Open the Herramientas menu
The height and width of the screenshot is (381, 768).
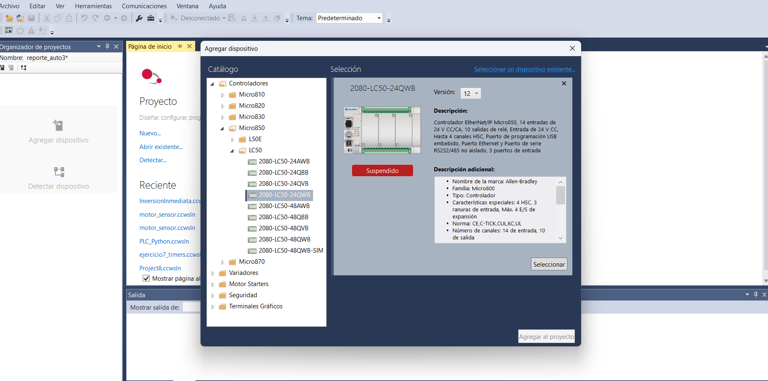tap(93, 6)
